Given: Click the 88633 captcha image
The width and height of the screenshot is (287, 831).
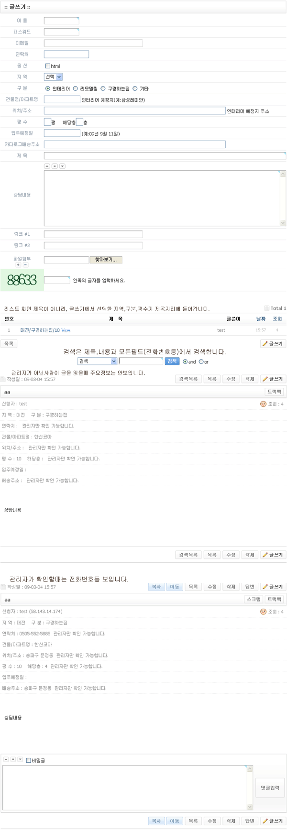Looking at the screenshot, I should [x=22, y=280].
